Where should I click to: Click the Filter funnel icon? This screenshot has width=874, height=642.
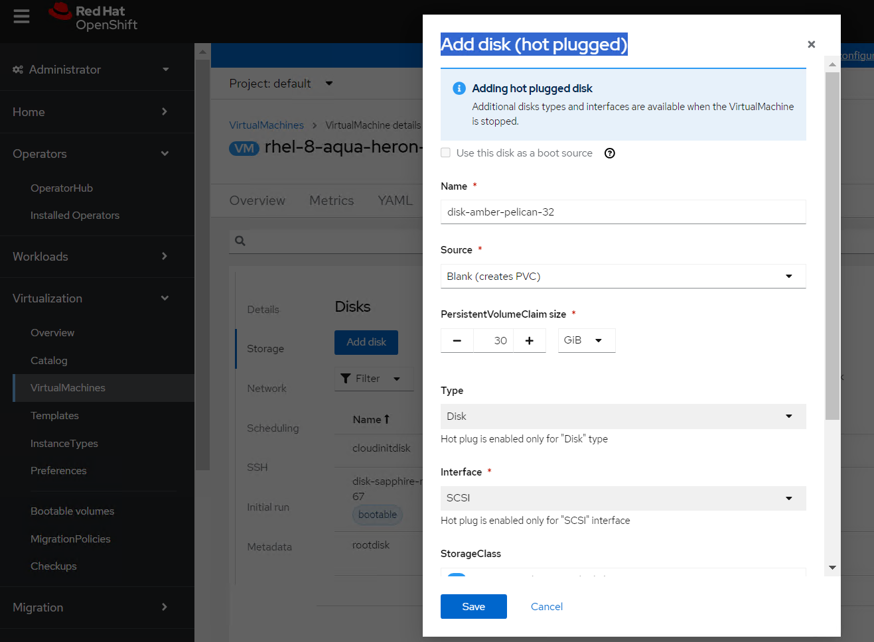click(x=346, y=379)
